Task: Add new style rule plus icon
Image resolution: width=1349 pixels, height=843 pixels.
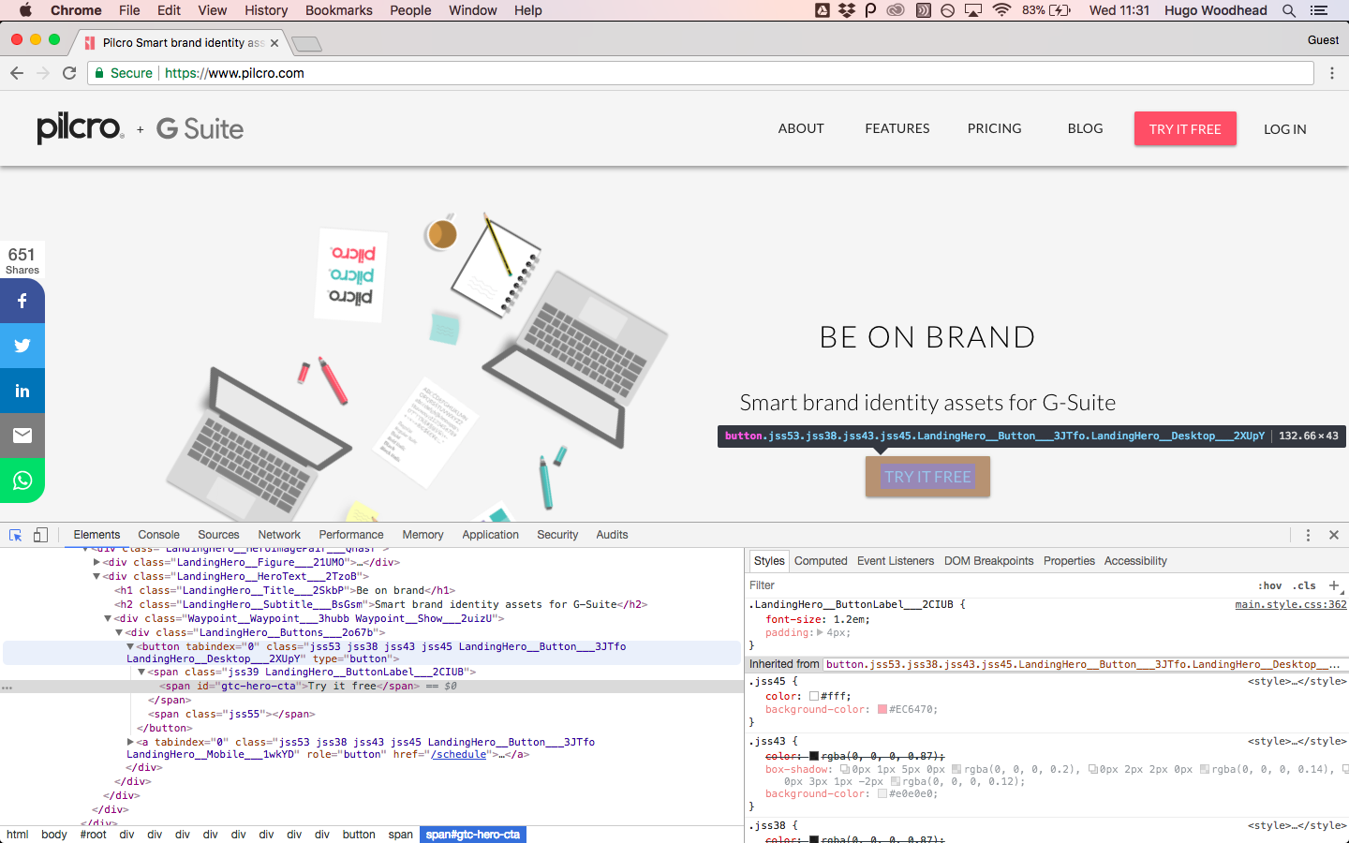Action: pos(1334,585)
